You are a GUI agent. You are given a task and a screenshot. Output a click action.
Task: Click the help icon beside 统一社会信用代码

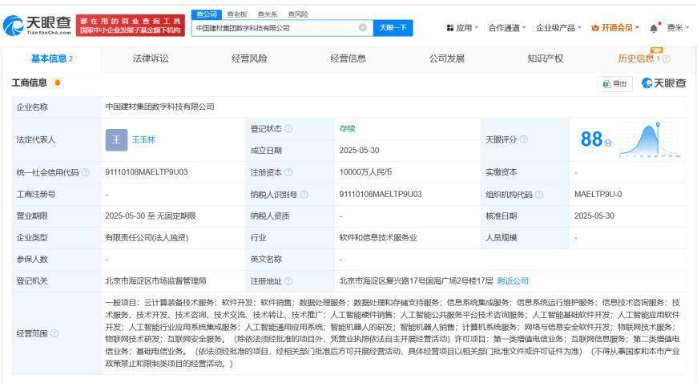[x=86, y=172]
